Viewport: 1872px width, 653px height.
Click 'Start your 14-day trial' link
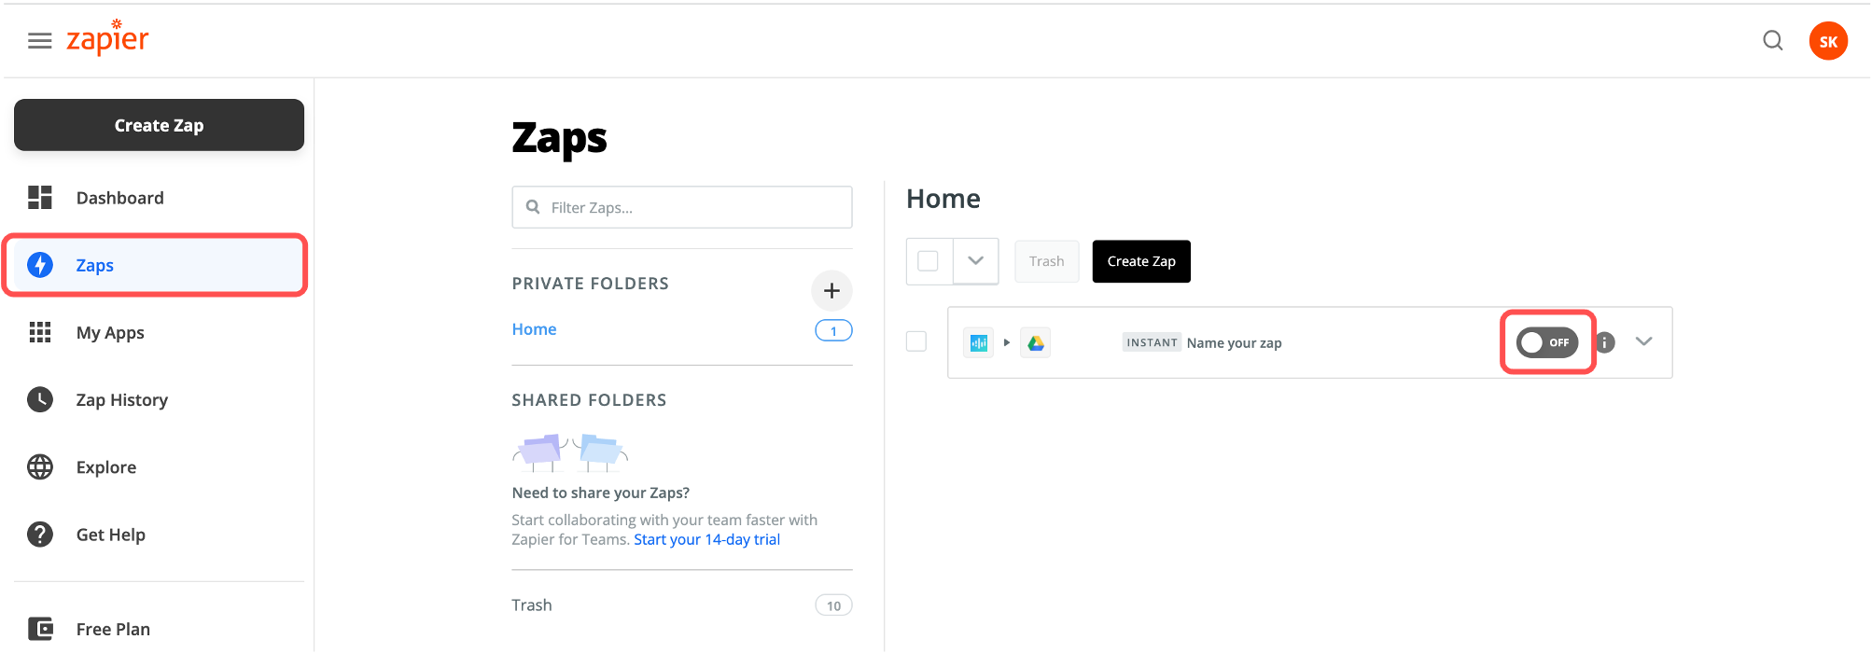coord(707,539)
